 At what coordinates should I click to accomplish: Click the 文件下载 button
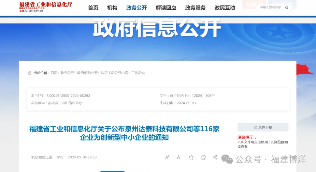point(263,127)
